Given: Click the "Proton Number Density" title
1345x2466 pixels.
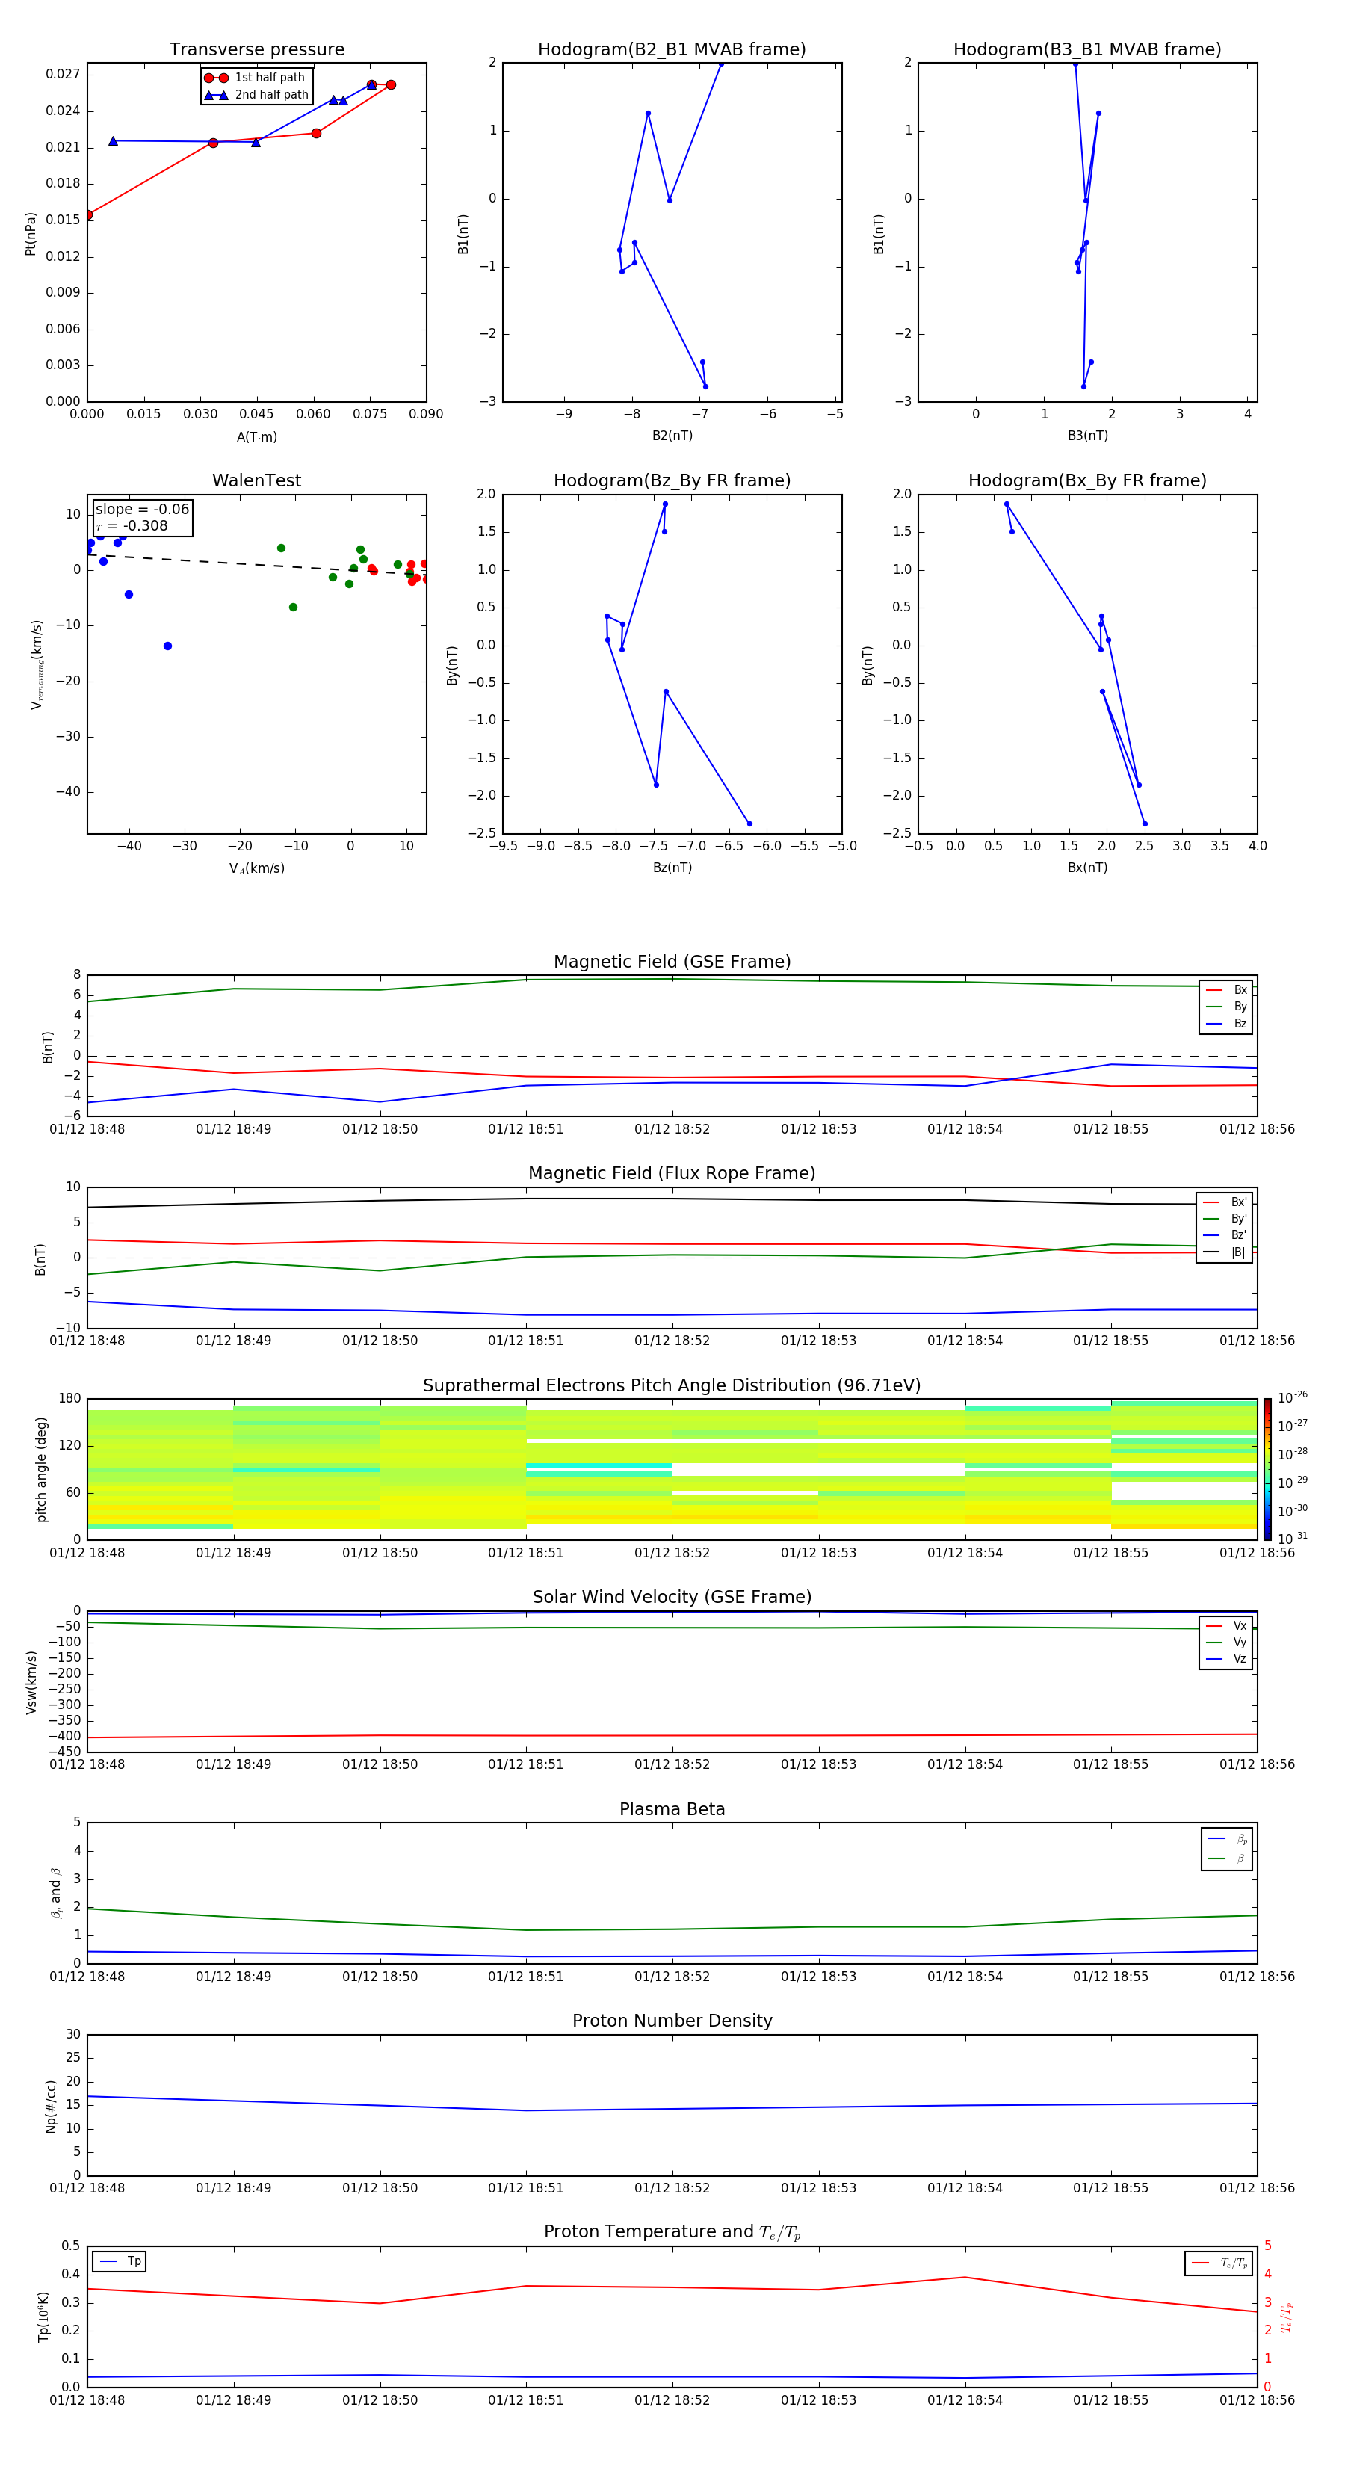Looking at the screenshot, I should 672,2021.
